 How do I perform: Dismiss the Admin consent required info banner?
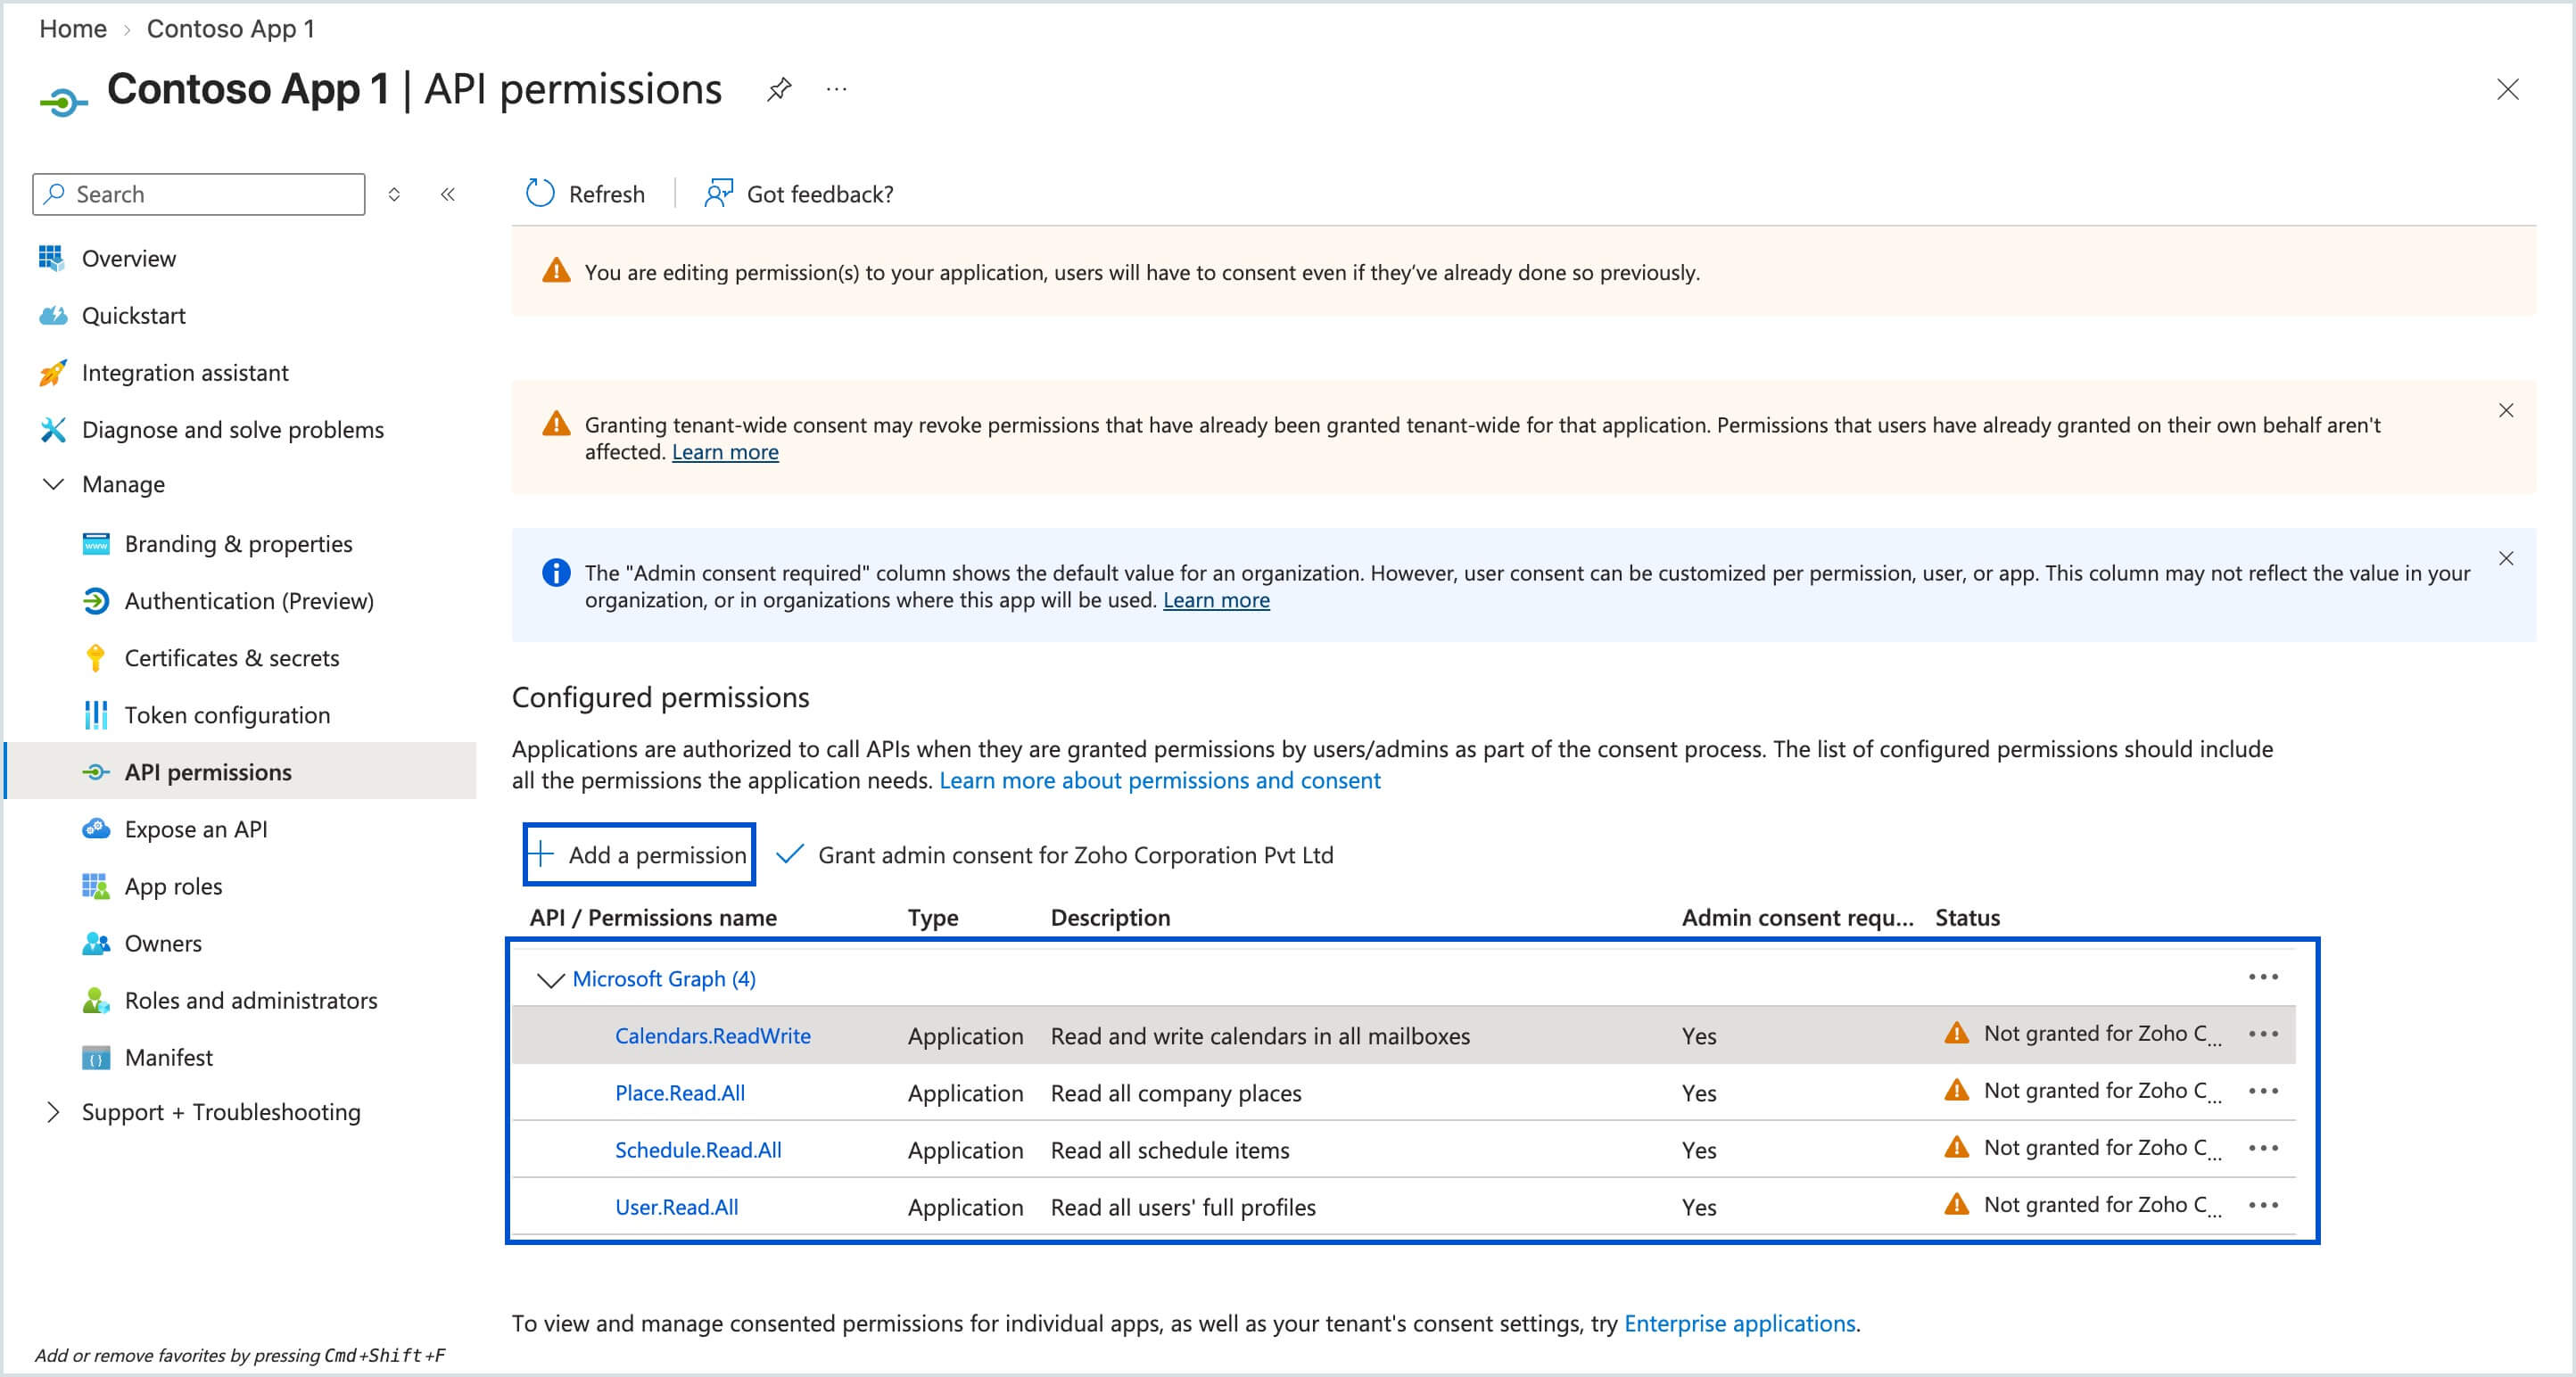(2506, 558)
